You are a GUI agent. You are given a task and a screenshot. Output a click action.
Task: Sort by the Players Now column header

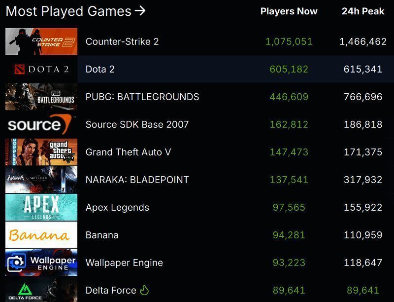pos(289,11)
